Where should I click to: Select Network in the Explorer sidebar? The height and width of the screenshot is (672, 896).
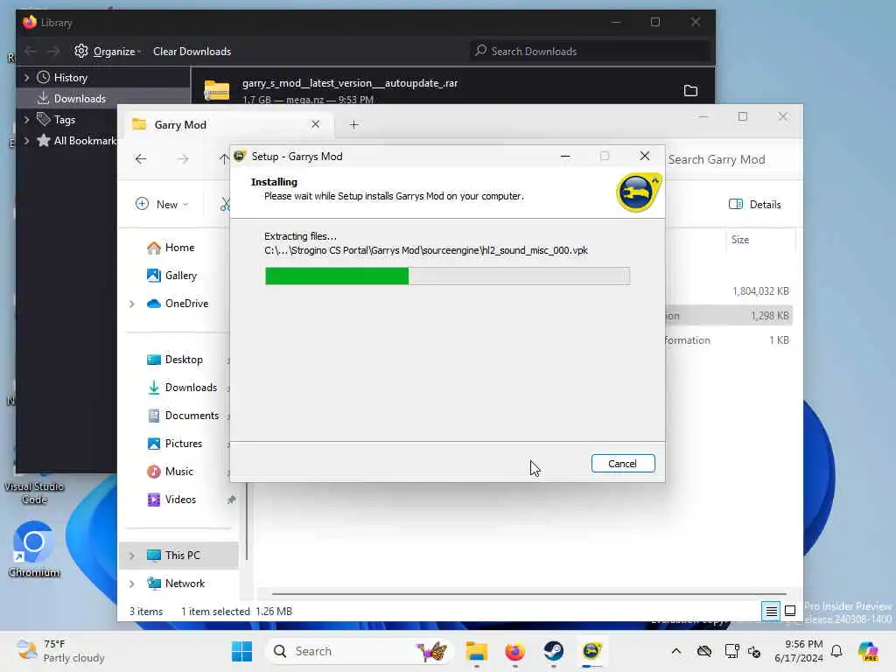[x=185, y=584]
